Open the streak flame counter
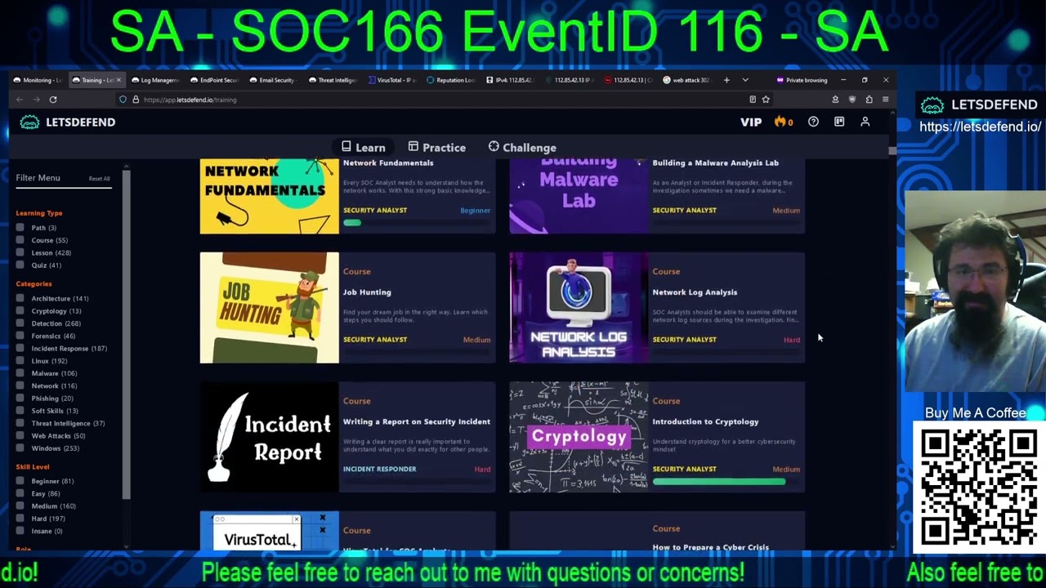This screenshot has height=588, width=1046. pos(784,122)
